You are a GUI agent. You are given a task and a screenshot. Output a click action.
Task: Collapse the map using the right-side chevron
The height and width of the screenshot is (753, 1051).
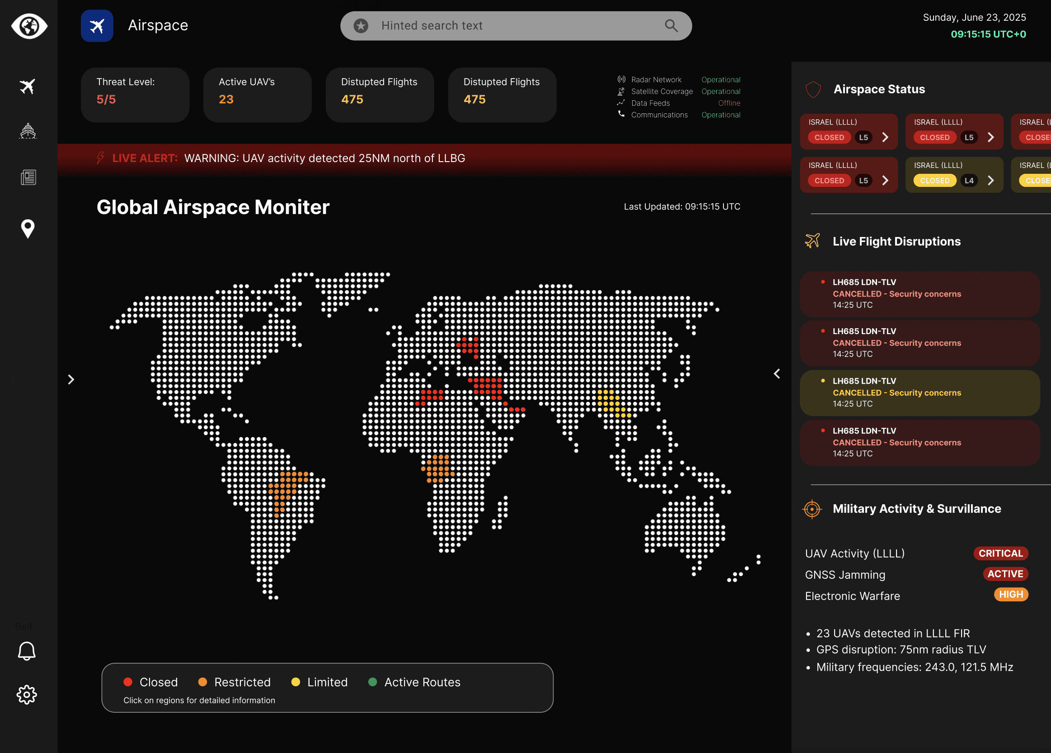pyautogui.click(x=777, y=374)
